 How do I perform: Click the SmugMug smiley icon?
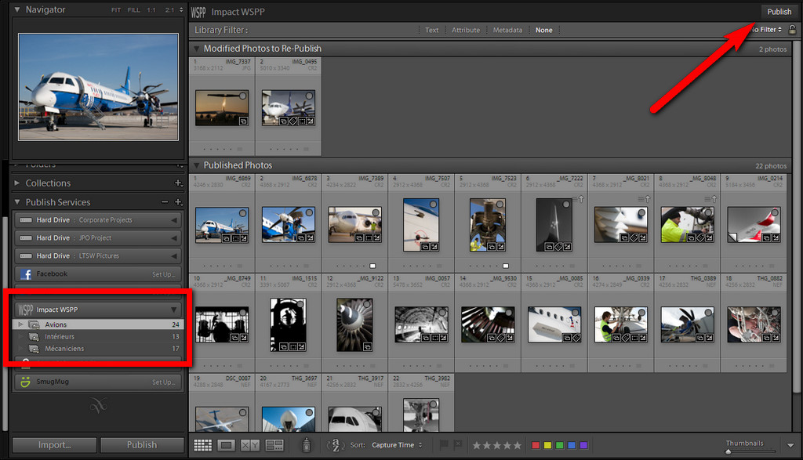(26, 382)
